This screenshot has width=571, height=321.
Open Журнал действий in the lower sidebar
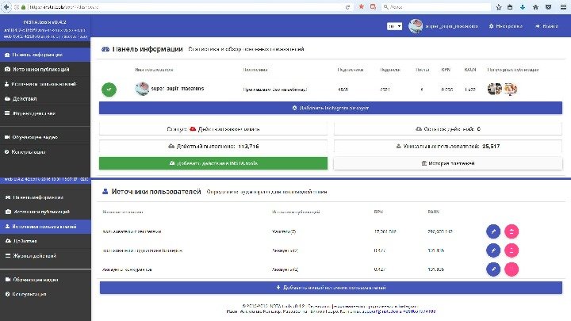click(45, 256)
